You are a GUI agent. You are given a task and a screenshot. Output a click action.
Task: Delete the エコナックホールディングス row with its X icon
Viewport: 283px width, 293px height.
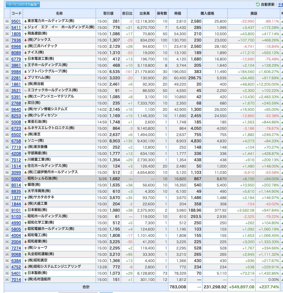(7, 90)
